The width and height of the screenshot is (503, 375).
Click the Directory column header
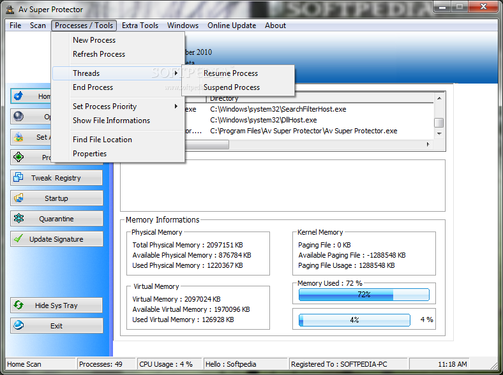coord(320,98)
